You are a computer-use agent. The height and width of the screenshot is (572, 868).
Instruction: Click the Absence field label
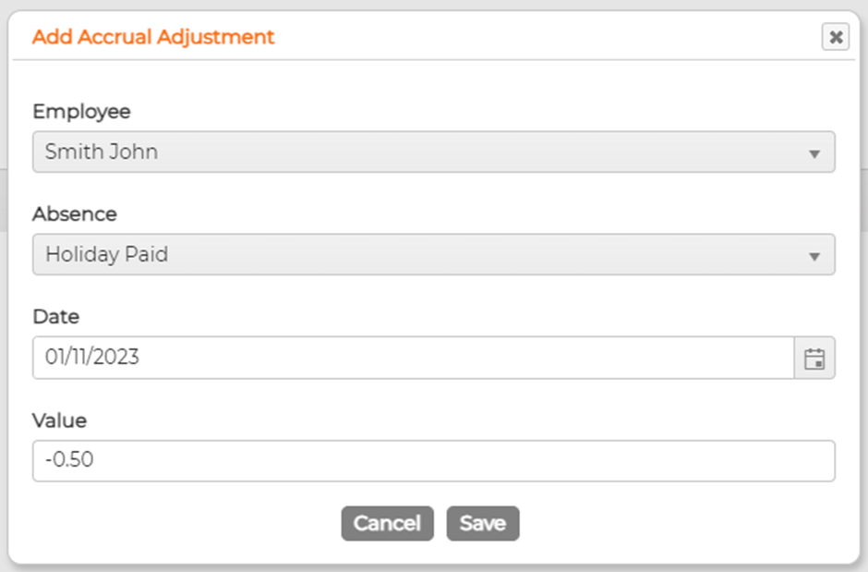[x=75, y=214]
